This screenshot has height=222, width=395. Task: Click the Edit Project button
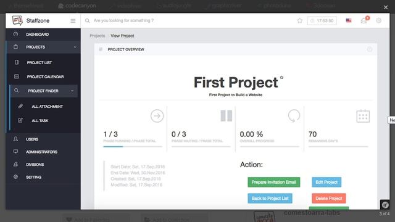pyautogui.click(x=326, y=183)
